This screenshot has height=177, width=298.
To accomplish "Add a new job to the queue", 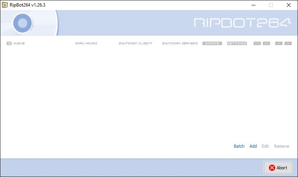I will tap(253, 146).
